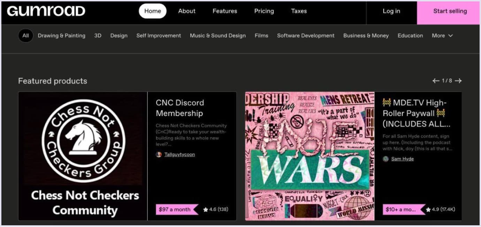Click star rating 4.9 (17.4K)

coord(441,209)
